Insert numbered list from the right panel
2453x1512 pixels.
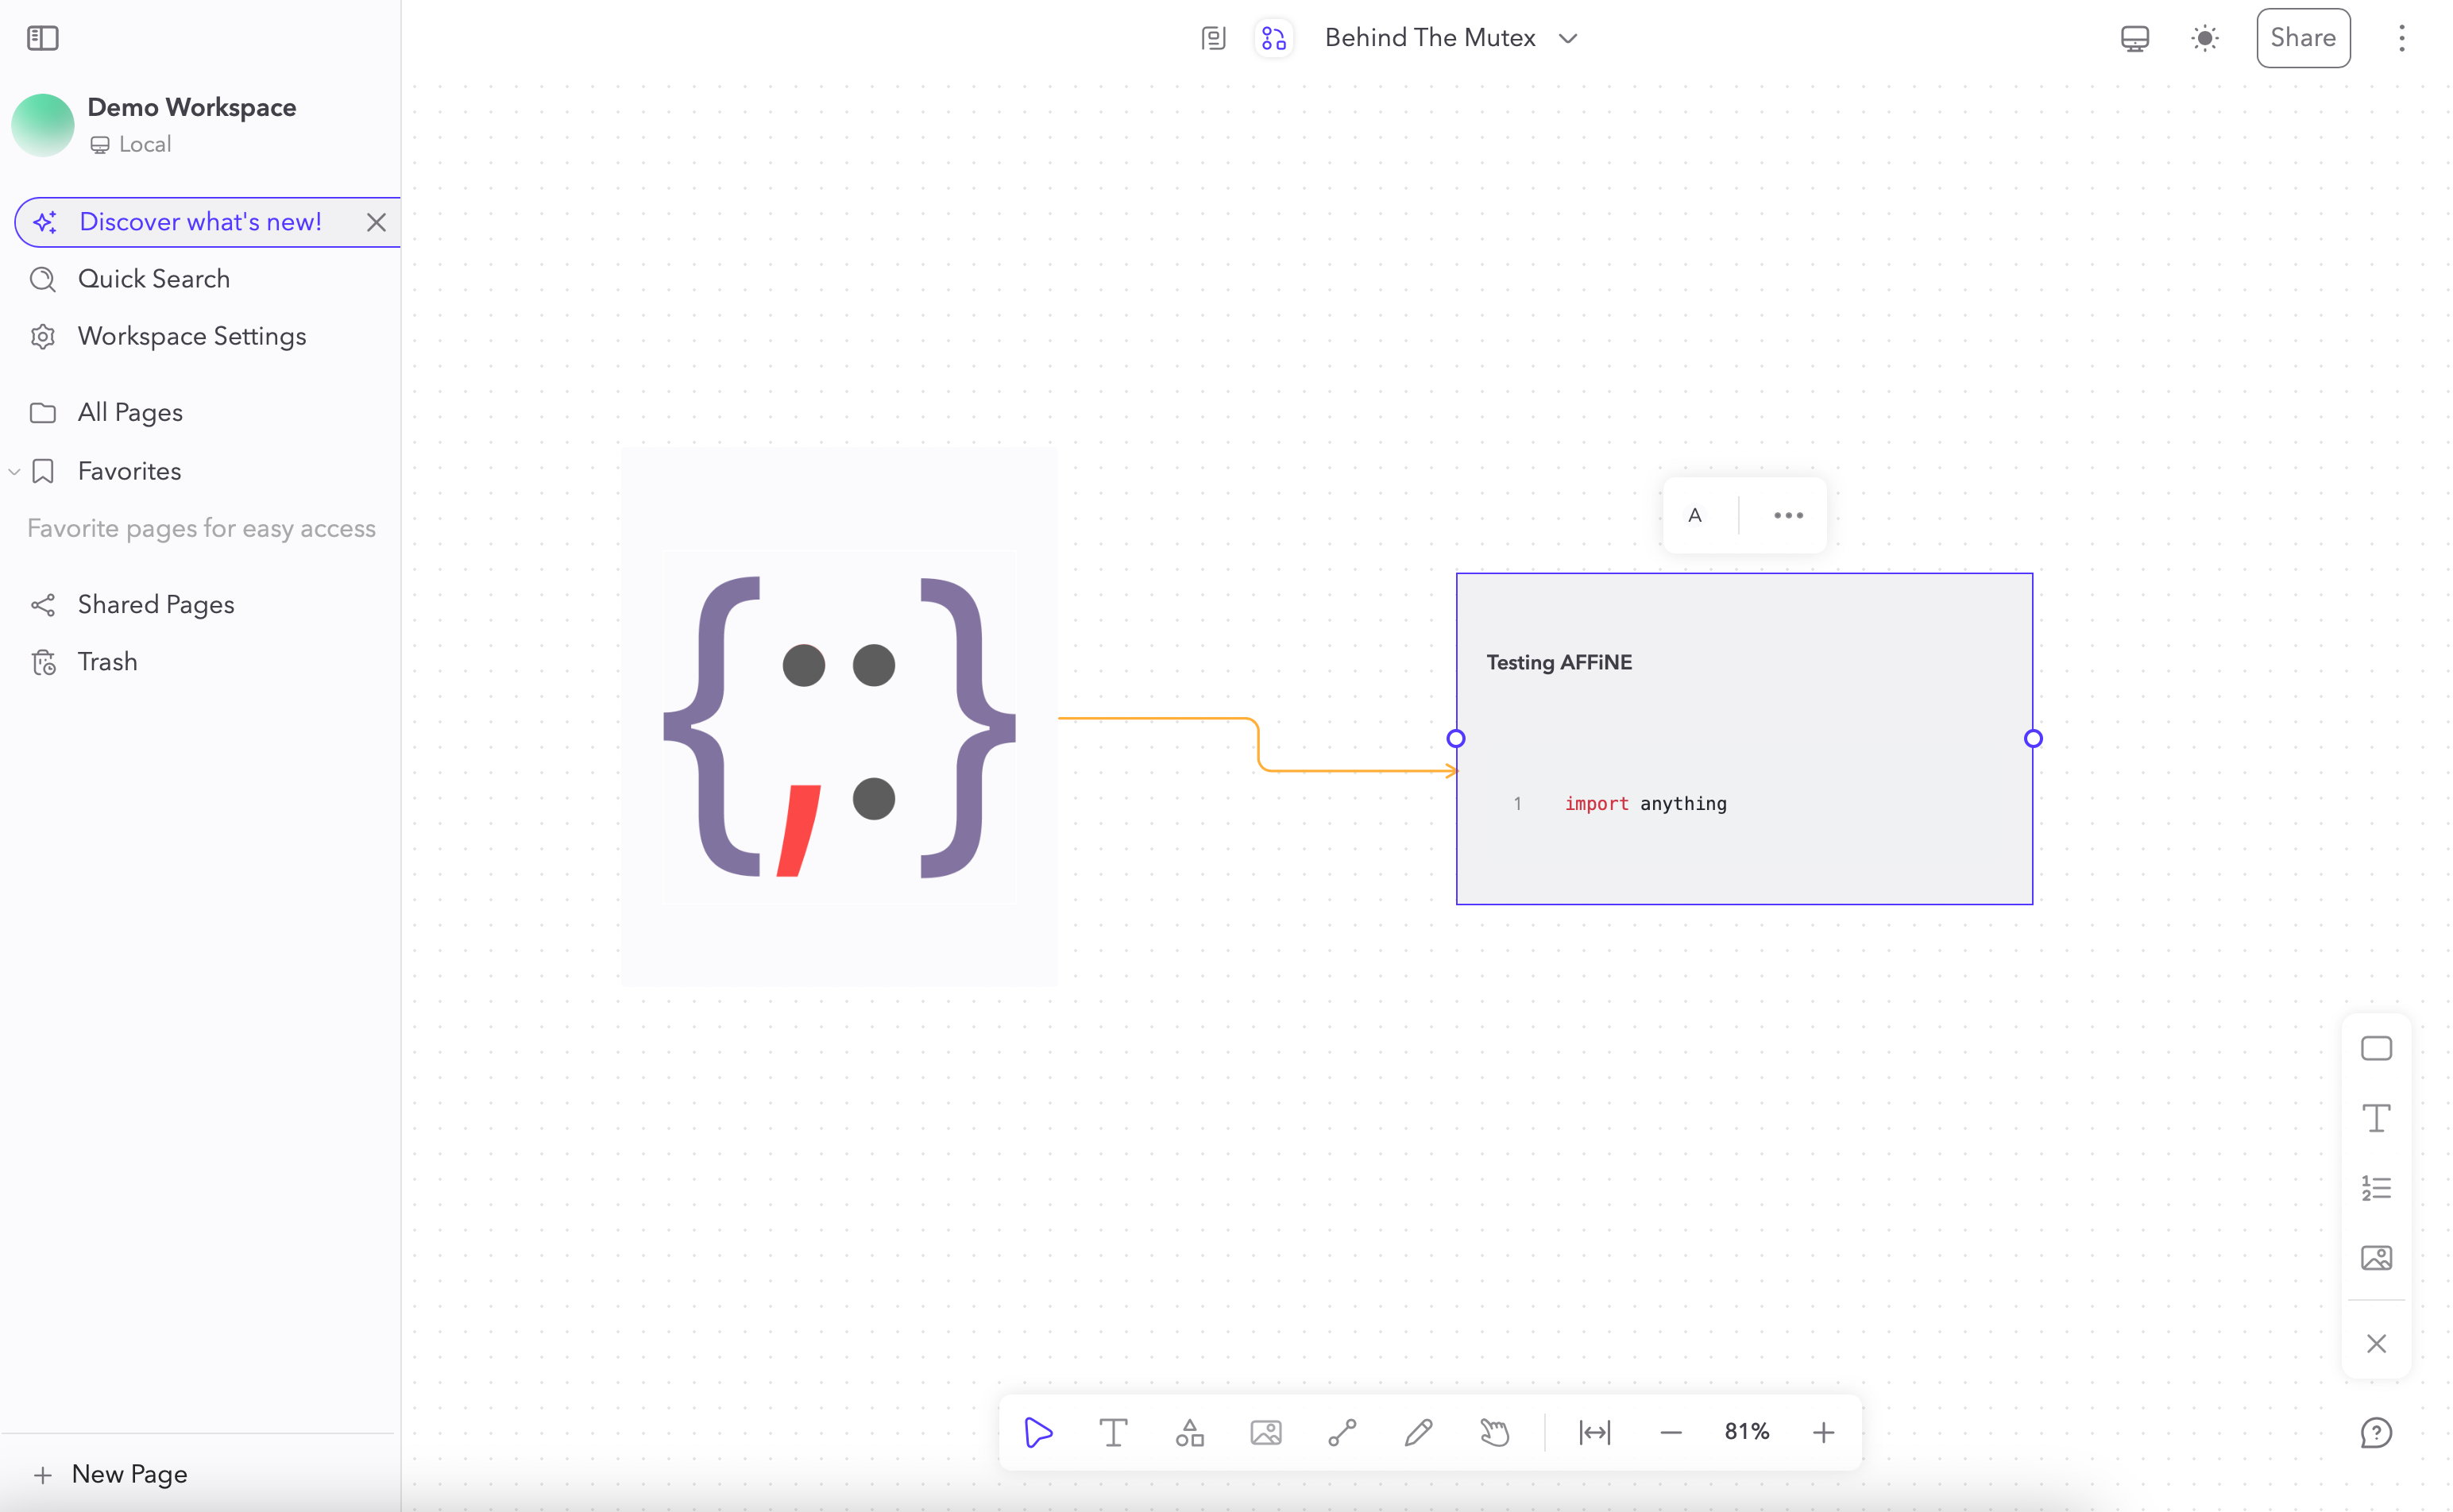click(x=2375, y=1187)
